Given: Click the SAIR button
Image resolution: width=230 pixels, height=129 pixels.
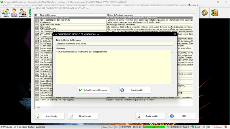Looking at the screenshot, I should tap(182, 116).
